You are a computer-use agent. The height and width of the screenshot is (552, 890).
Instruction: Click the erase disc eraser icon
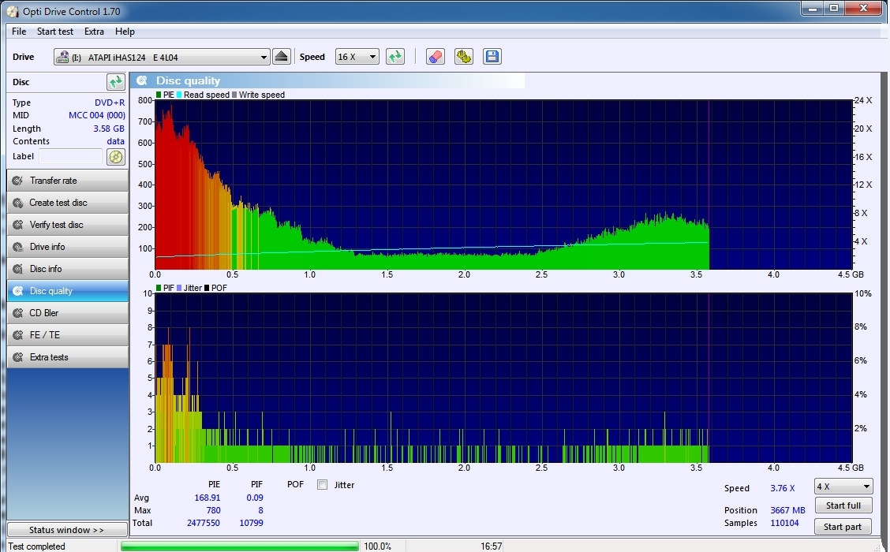tap(436, 57)
